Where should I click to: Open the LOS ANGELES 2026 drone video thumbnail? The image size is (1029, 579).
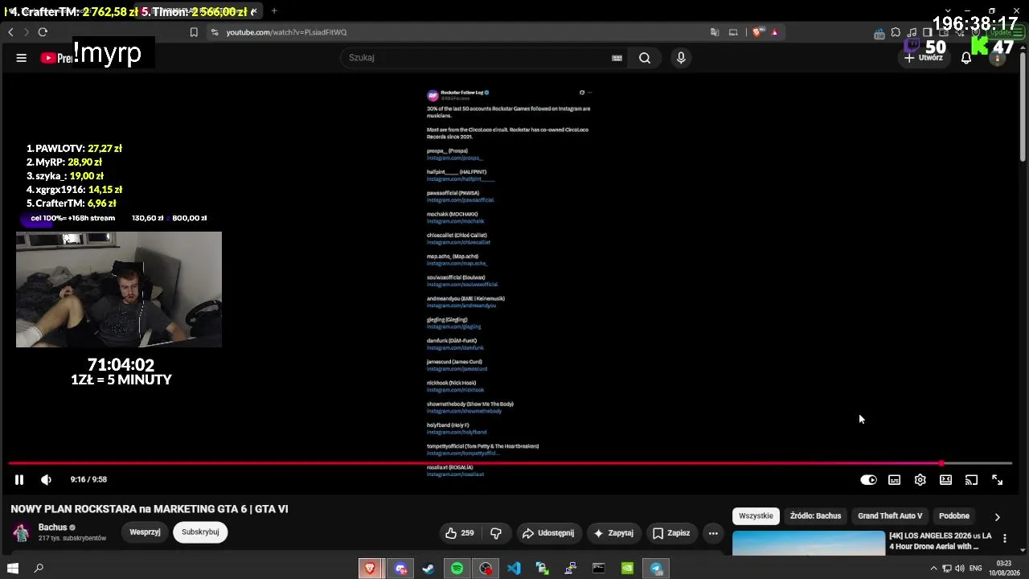pyautogui.click(x=809, y=543)
